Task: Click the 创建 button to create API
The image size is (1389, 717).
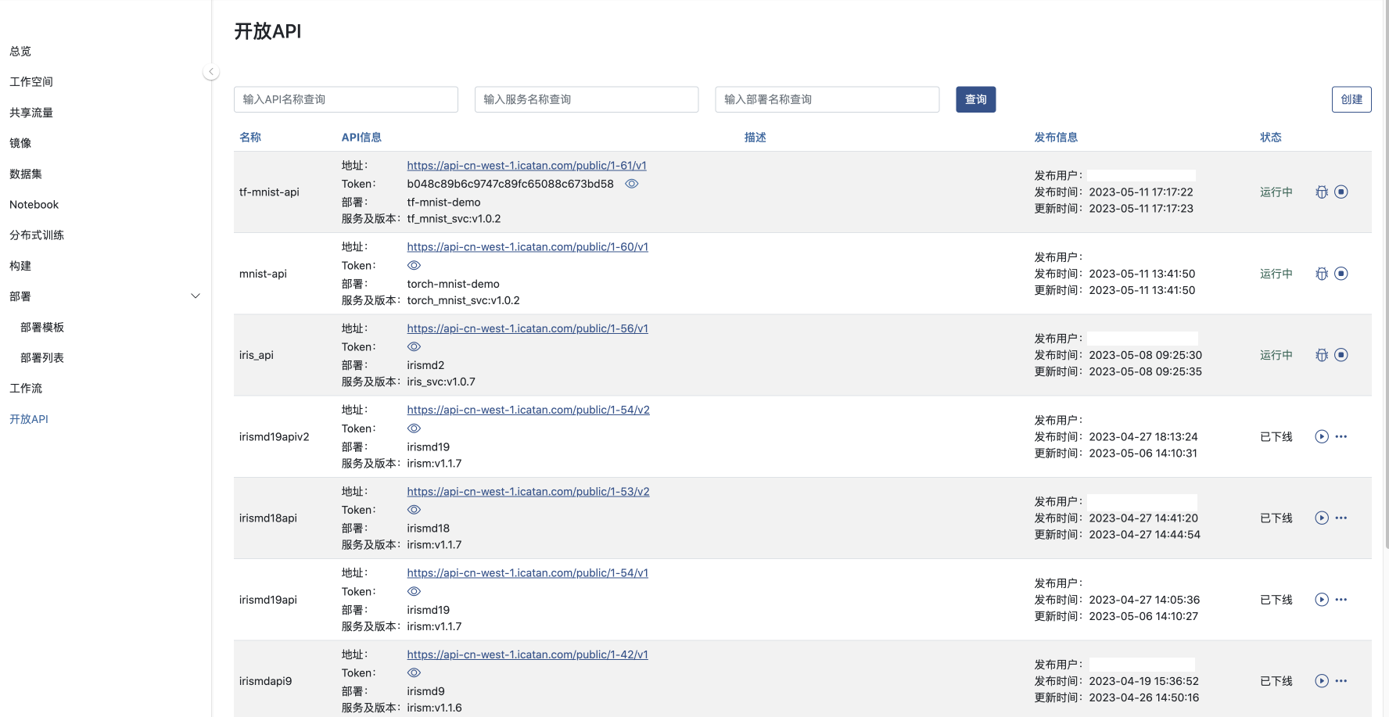Action: 1351,99
